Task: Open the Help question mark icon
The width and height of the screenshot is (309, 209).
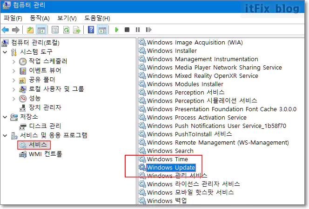Action: click(91, 30)
